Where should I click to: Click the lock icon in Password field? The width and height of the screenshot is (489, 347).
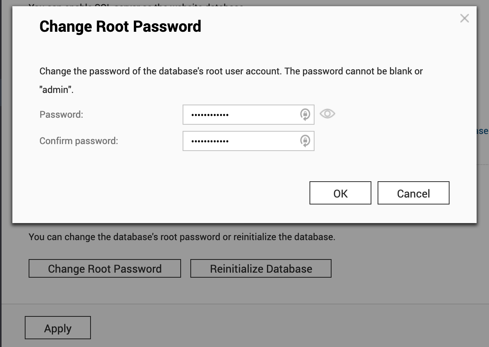[x=305, y=115]
